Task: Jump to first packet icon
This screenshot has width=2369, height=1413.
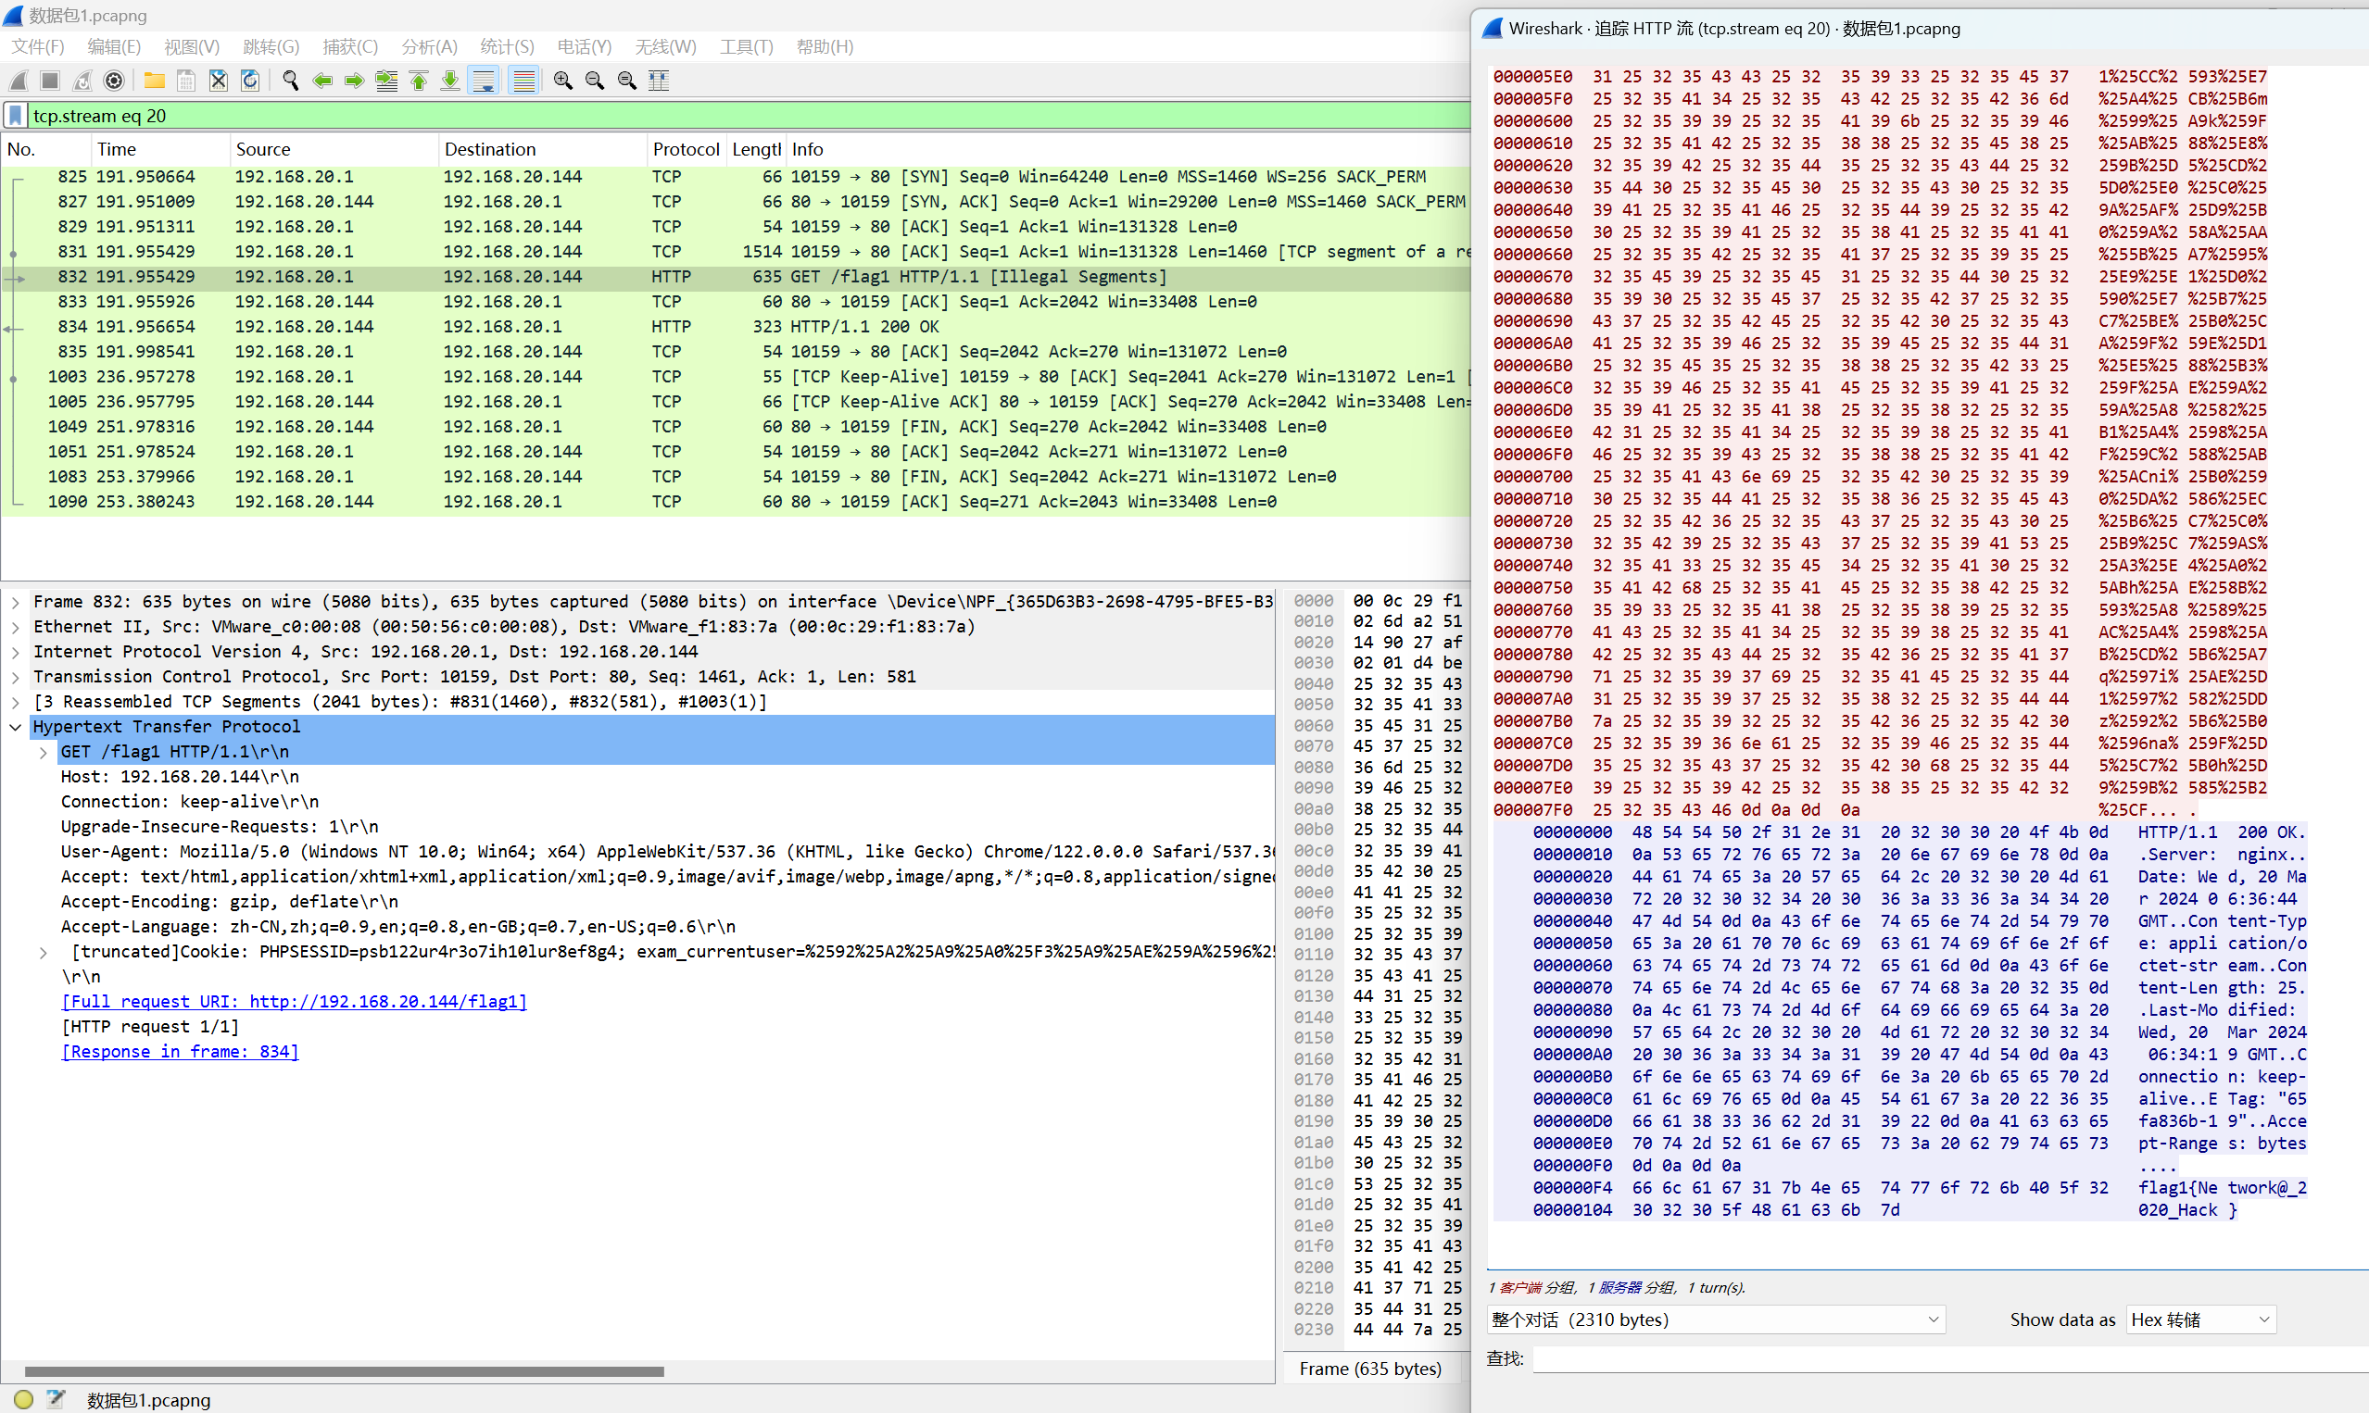Action: point(418,81)
